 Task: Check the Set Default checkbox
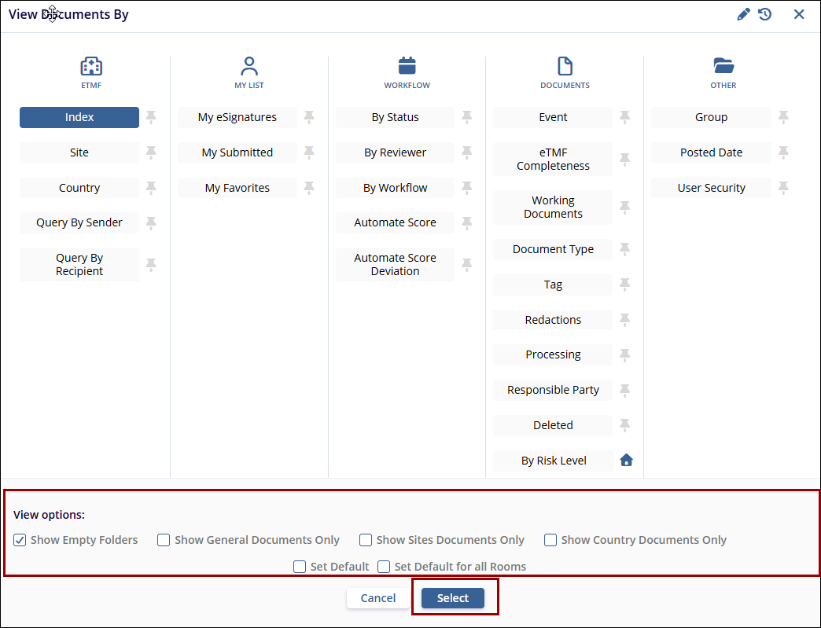point(300,567)
